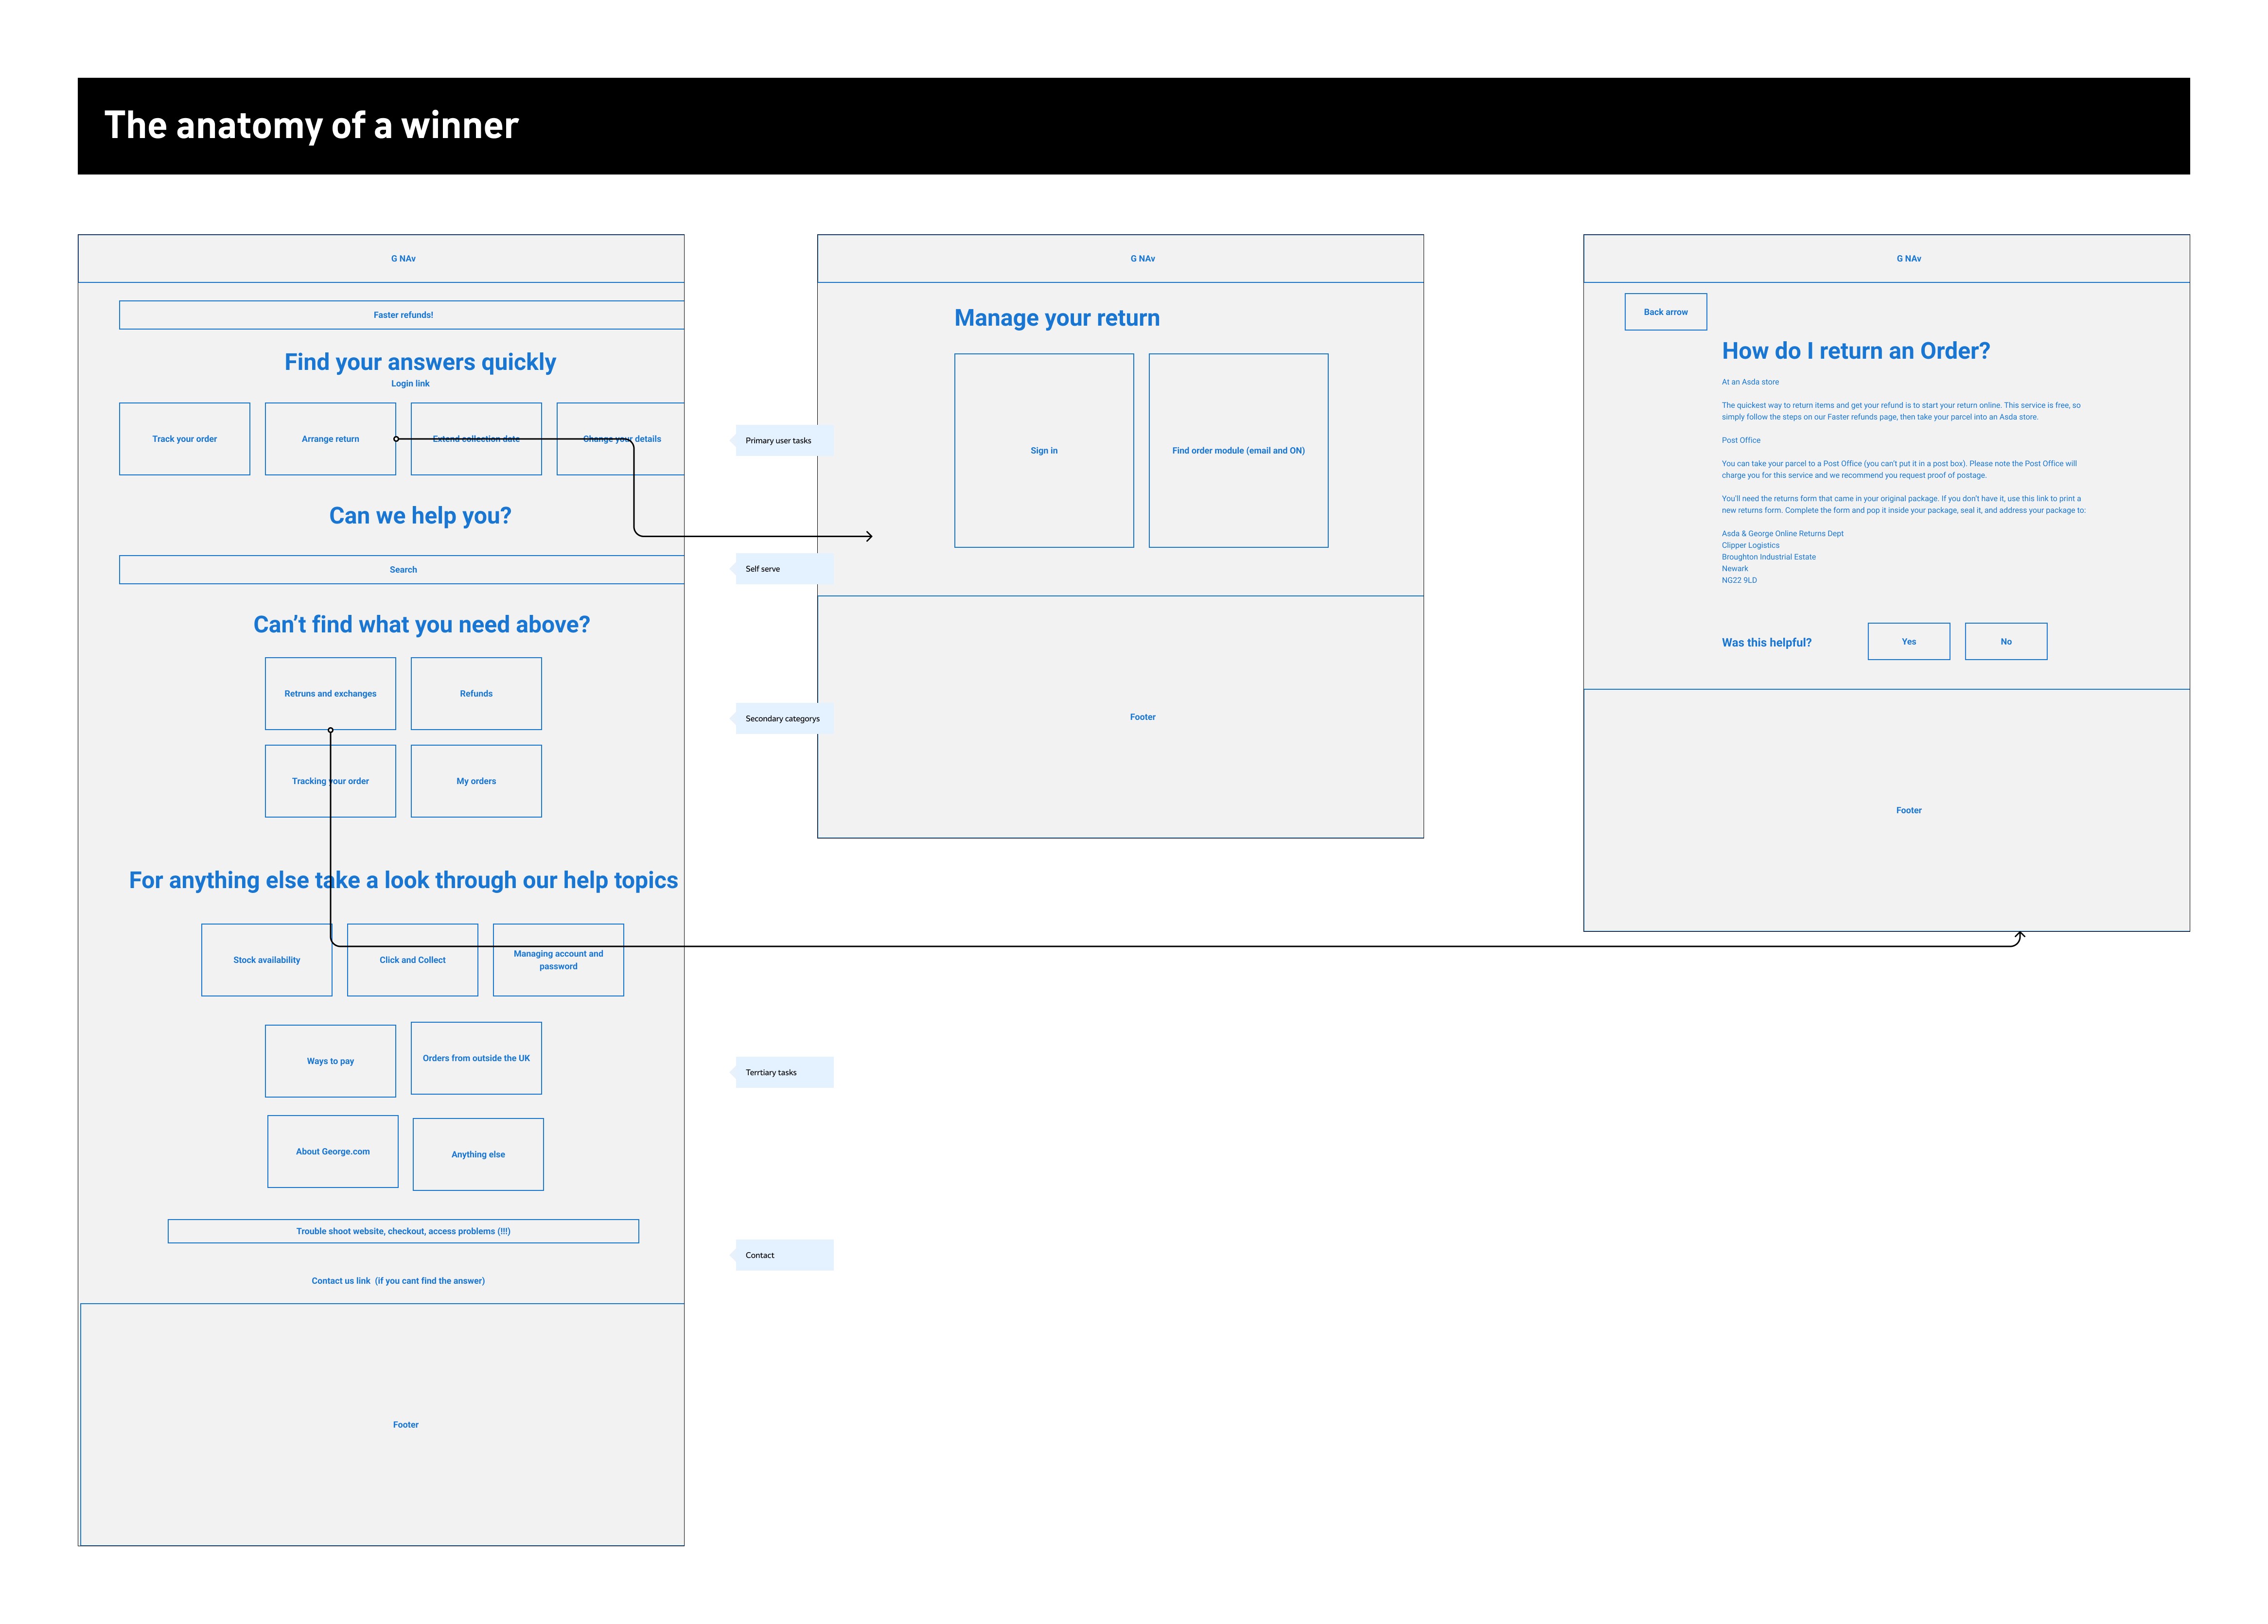Click the Back arrow button
The image size is (2268, 1624).
pos(1665,312)
